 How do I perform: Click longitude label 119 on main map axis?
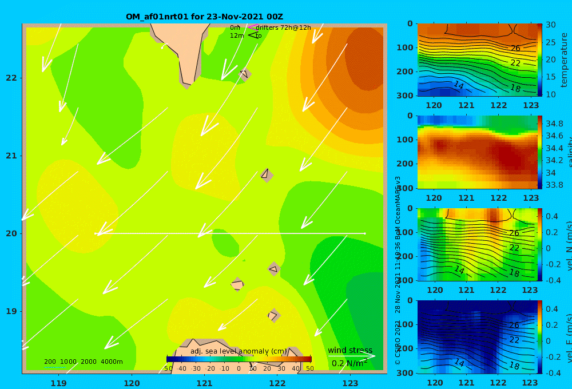coord(59,383)
